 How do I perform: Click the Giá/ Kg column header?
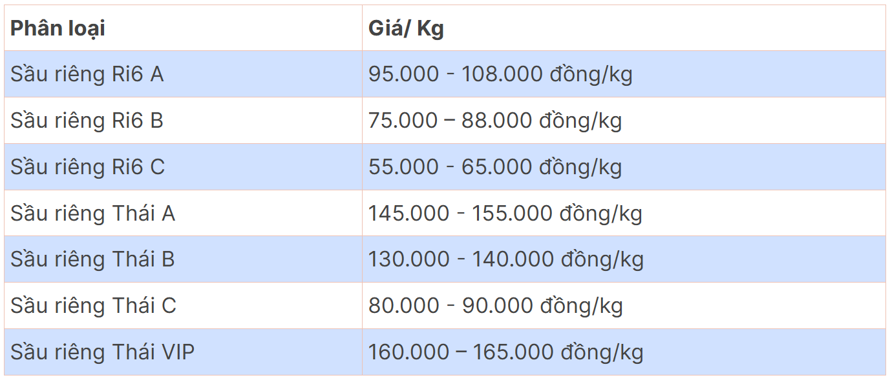(x=406, y=28)
